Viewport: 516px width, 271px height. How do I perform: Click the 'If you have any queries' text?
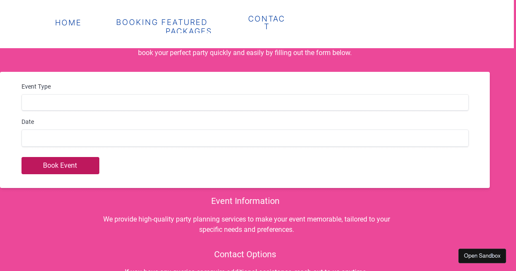[245, 270]
